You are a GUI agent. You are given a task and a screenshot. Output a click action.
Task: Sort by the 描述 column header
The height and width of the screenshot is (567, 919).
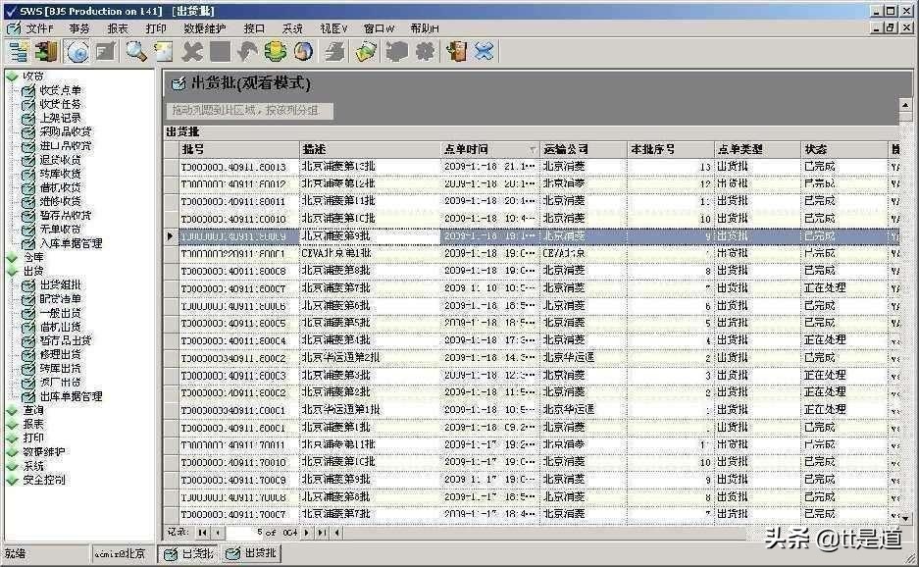coord(370,149)
